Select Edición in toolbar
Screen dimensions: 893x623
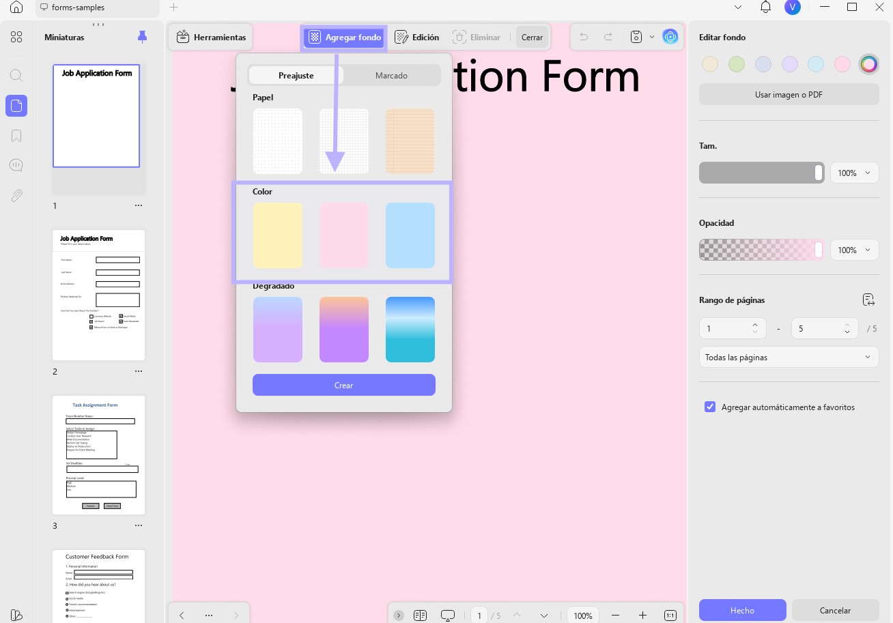[x=417, y=37]
